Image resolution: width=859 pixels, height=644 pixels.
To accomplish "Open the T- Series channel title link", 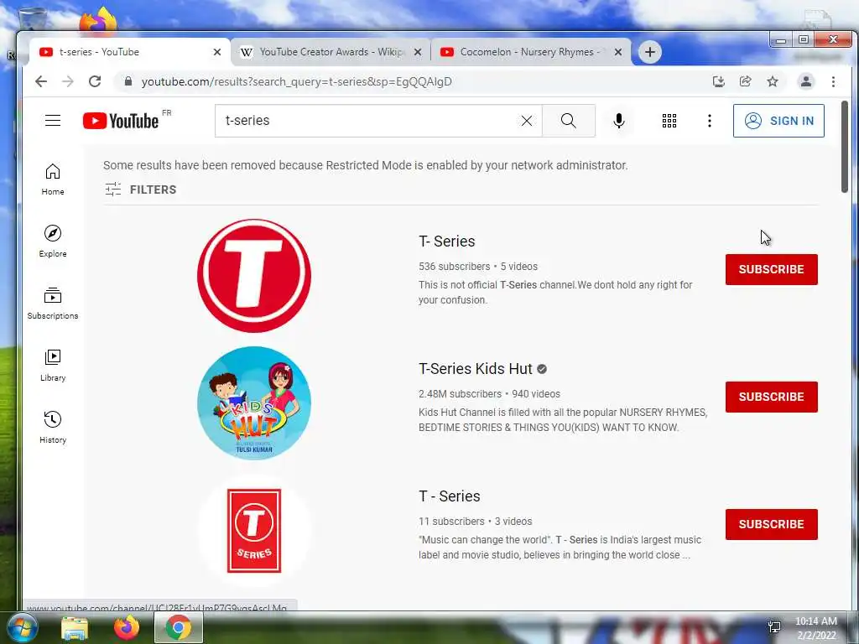I will pyautogui.click(x=447, y=241).
